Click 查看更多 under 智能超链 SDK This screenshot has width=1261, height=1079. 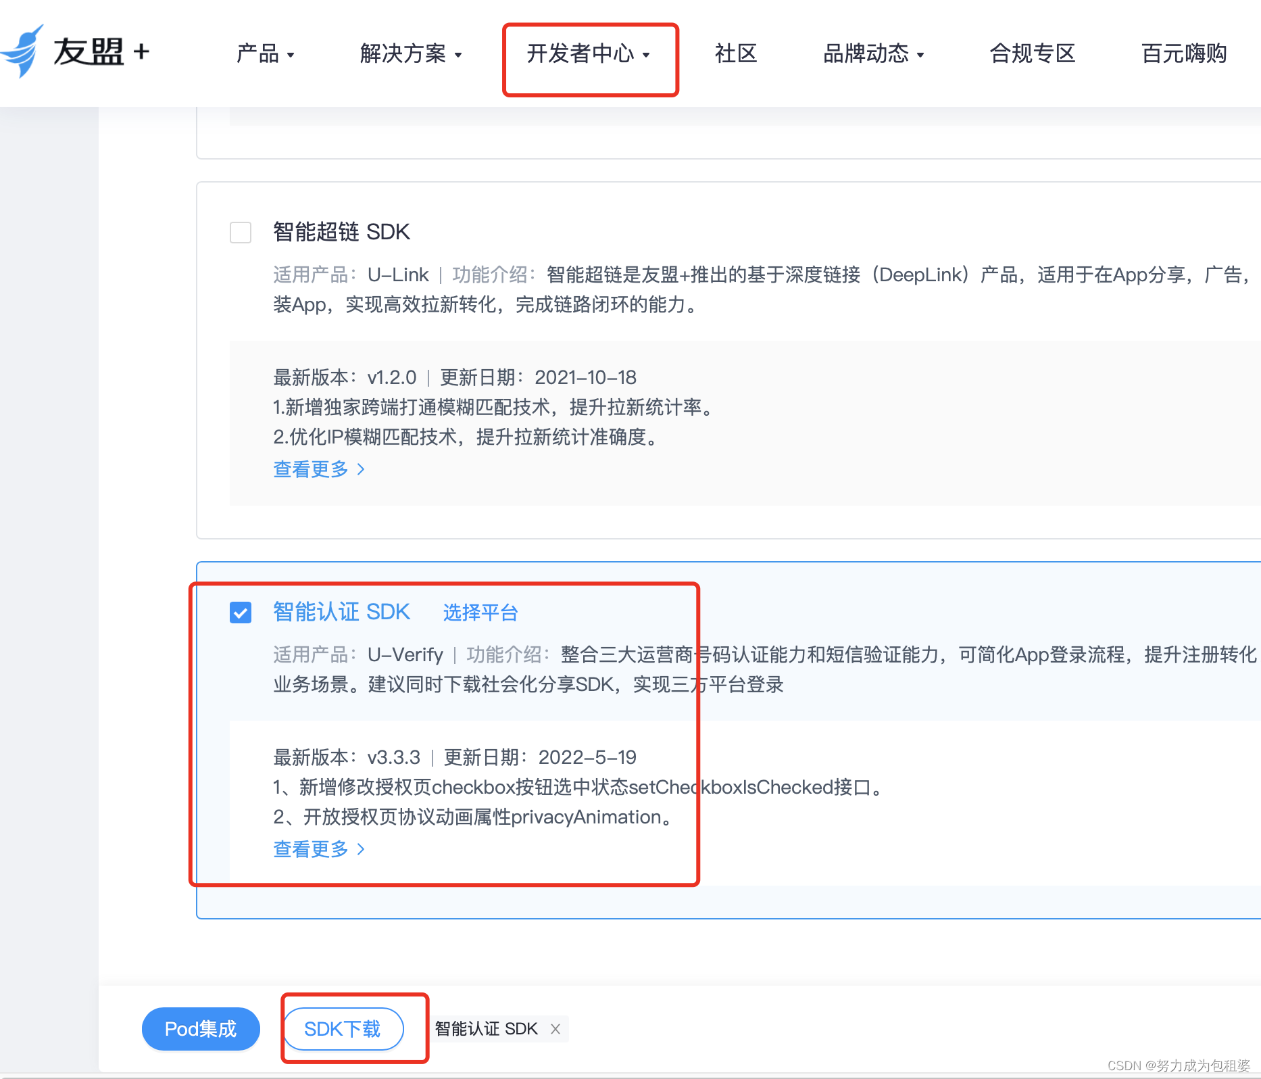311,469
